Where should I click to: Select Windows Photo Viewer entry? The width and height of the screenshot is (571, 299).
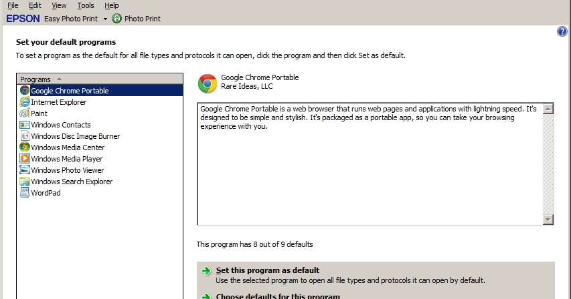point(68,170)
